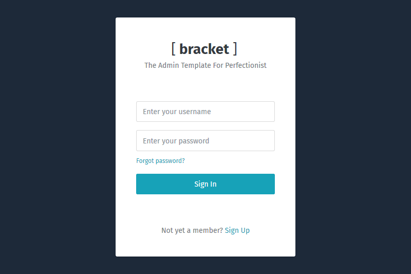Click the dark background right of card
411x274 pixels.
(x=353, y=137)
